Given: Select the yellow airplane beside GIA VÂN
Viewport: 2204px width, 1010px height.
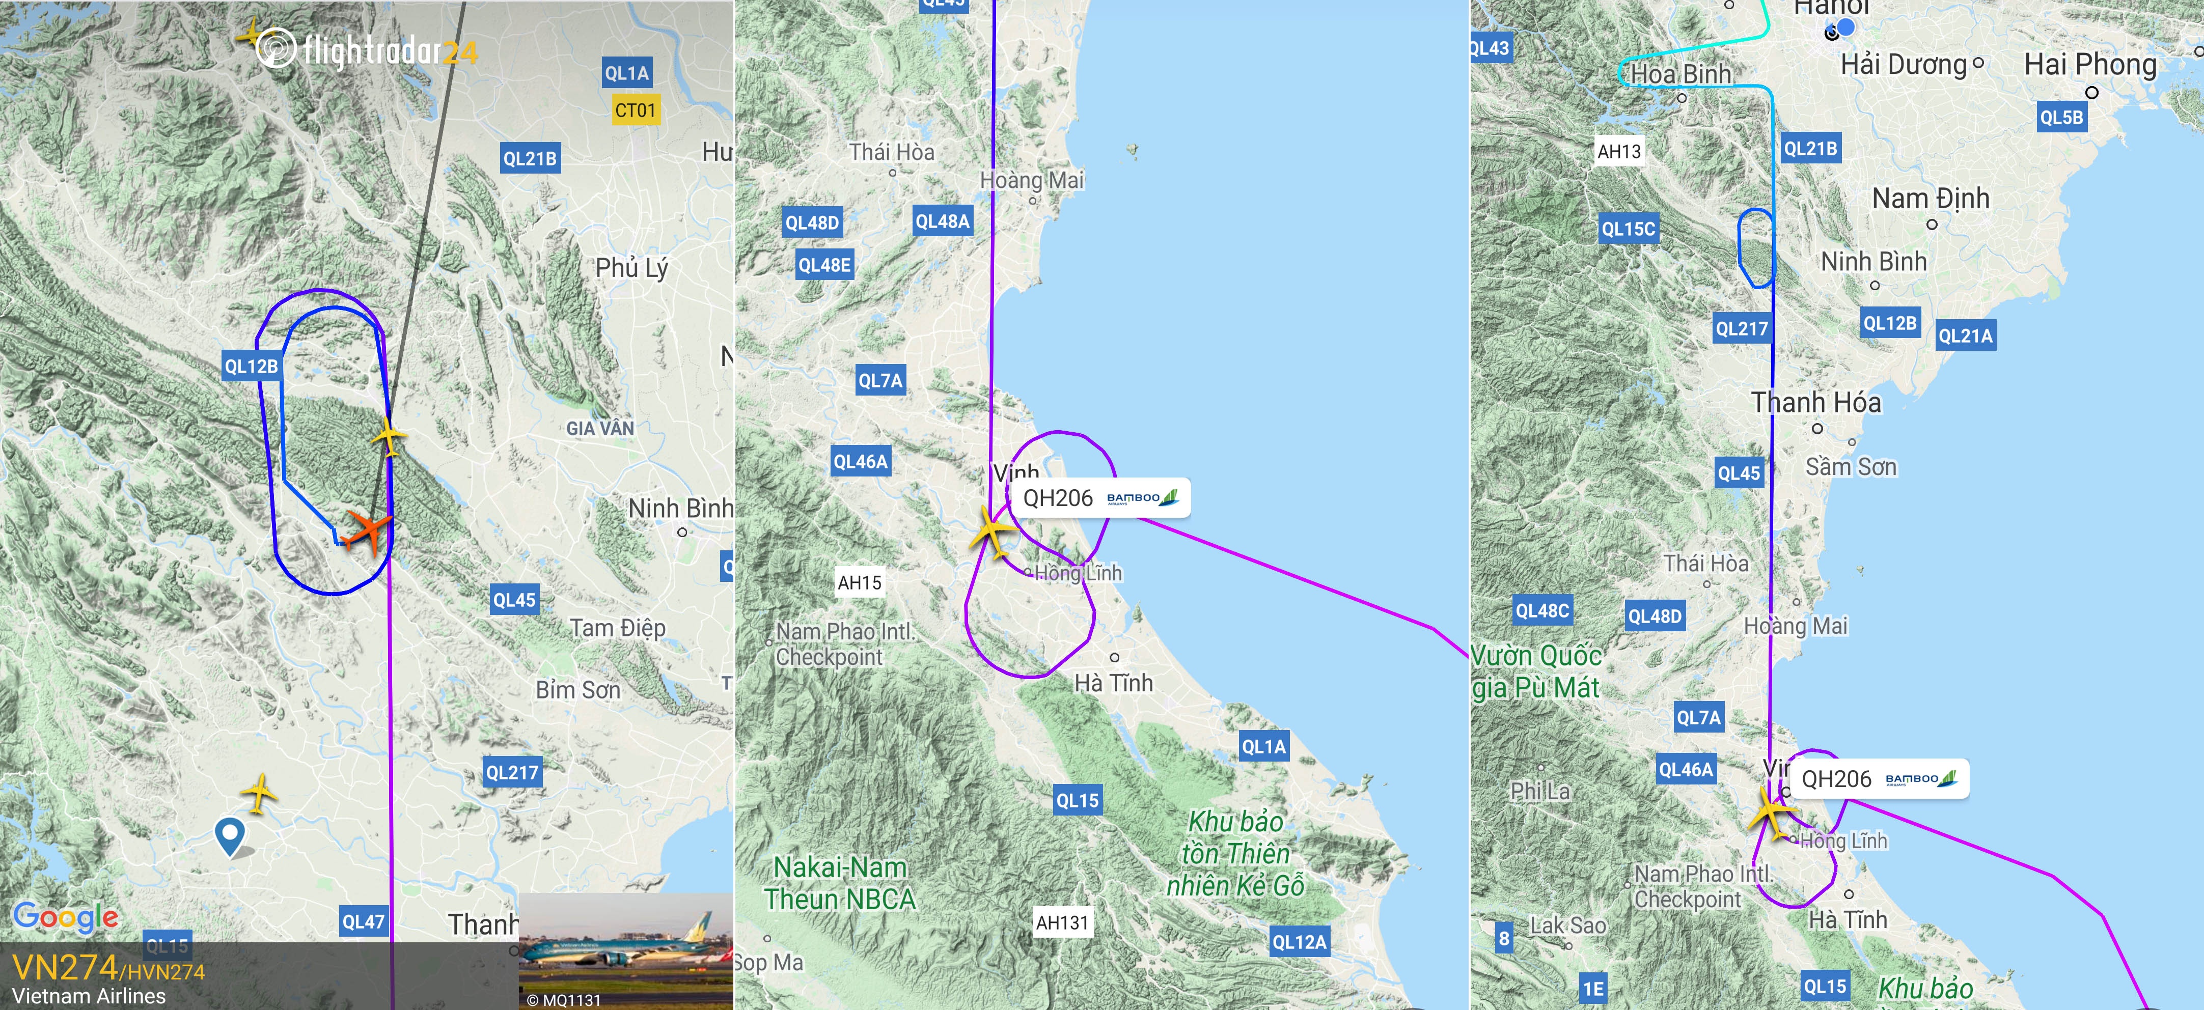Looking at the screenshot, I should tap(389, 437).
